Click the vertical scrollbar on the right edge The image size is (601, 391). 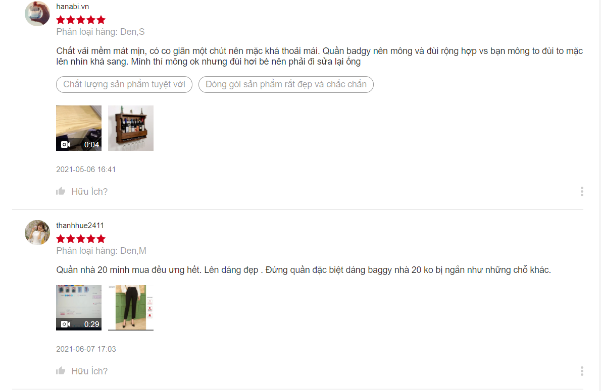[x=599, y=195]
